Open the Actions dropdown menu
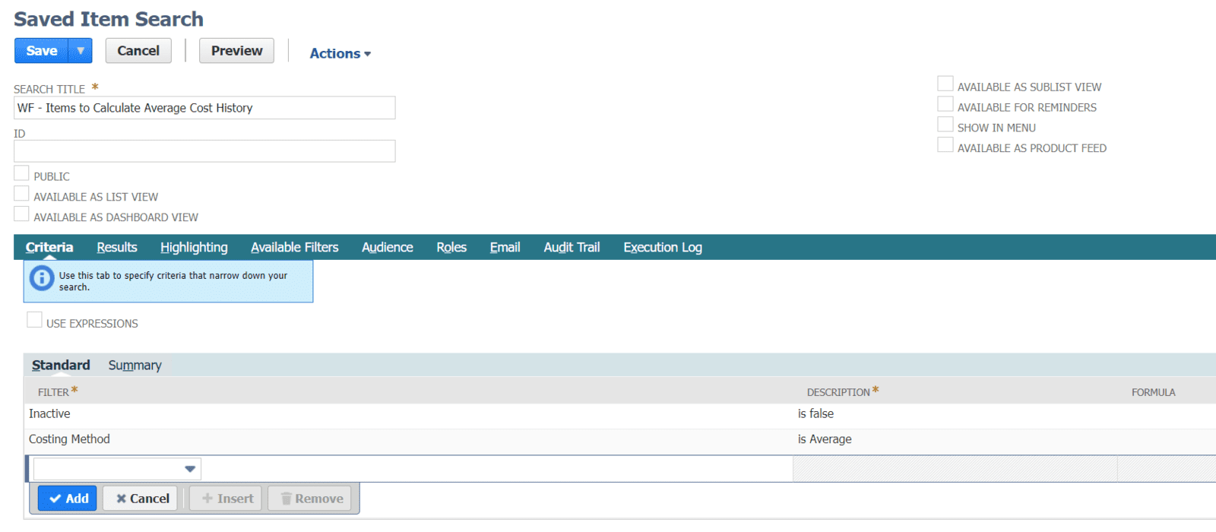Image resolution: width=1216 pixels, height=532 pixels. pos(340,53)
